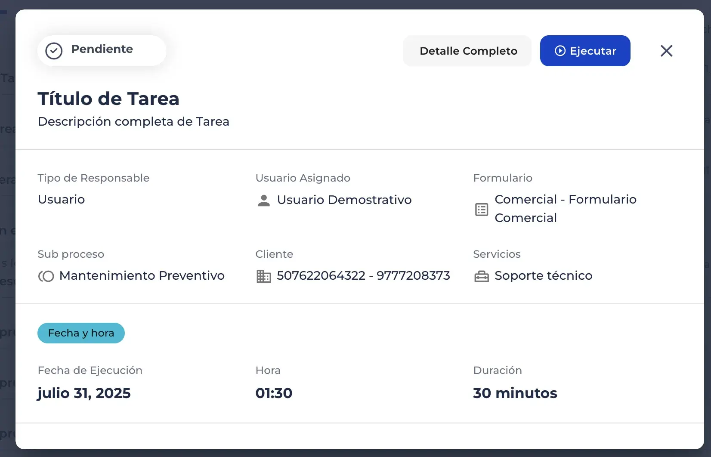Click the form list icon beside Comercial
This screenshot has width=711, height=457.
[482, 210]
